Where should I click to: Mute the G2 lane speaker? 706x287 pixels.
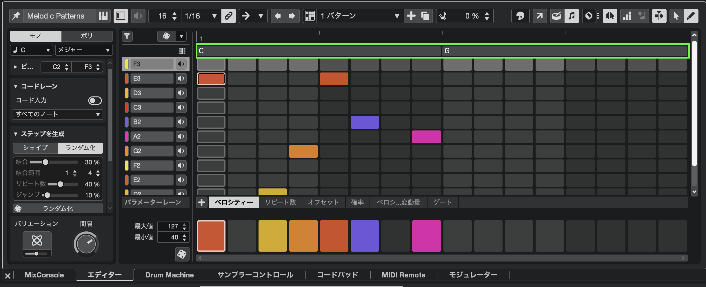(181, 151)
